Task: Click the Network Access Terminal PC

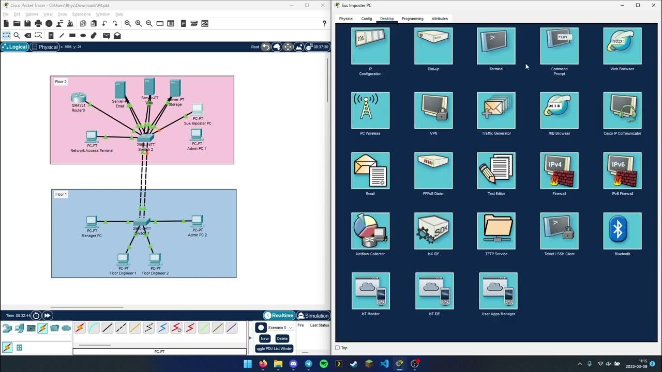Action: (92, 137)
